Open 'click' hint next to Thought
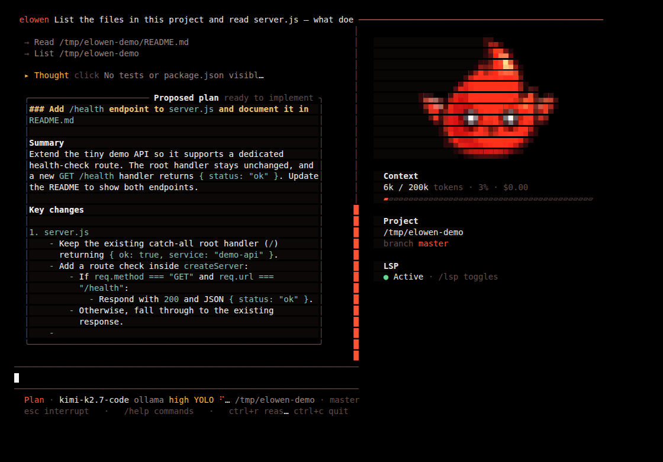Image resolution: width=663 pixels, height=462 pixels. pyautogui.click(x=86, y=75)
